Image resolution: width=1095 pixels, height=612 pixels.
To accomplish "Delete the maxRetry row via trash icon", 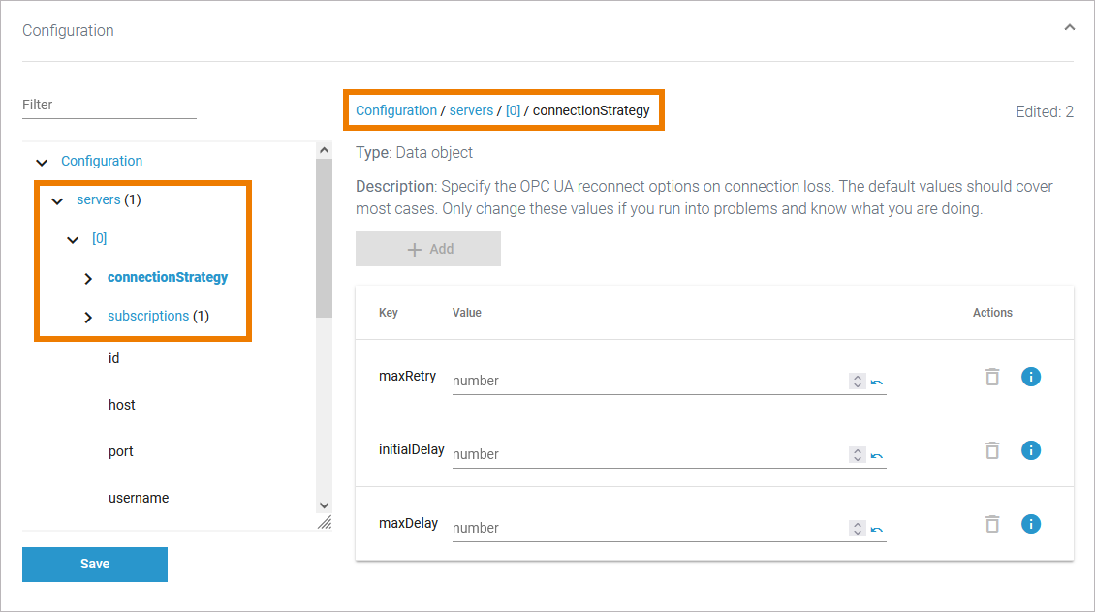I will (x=992, y=377).
